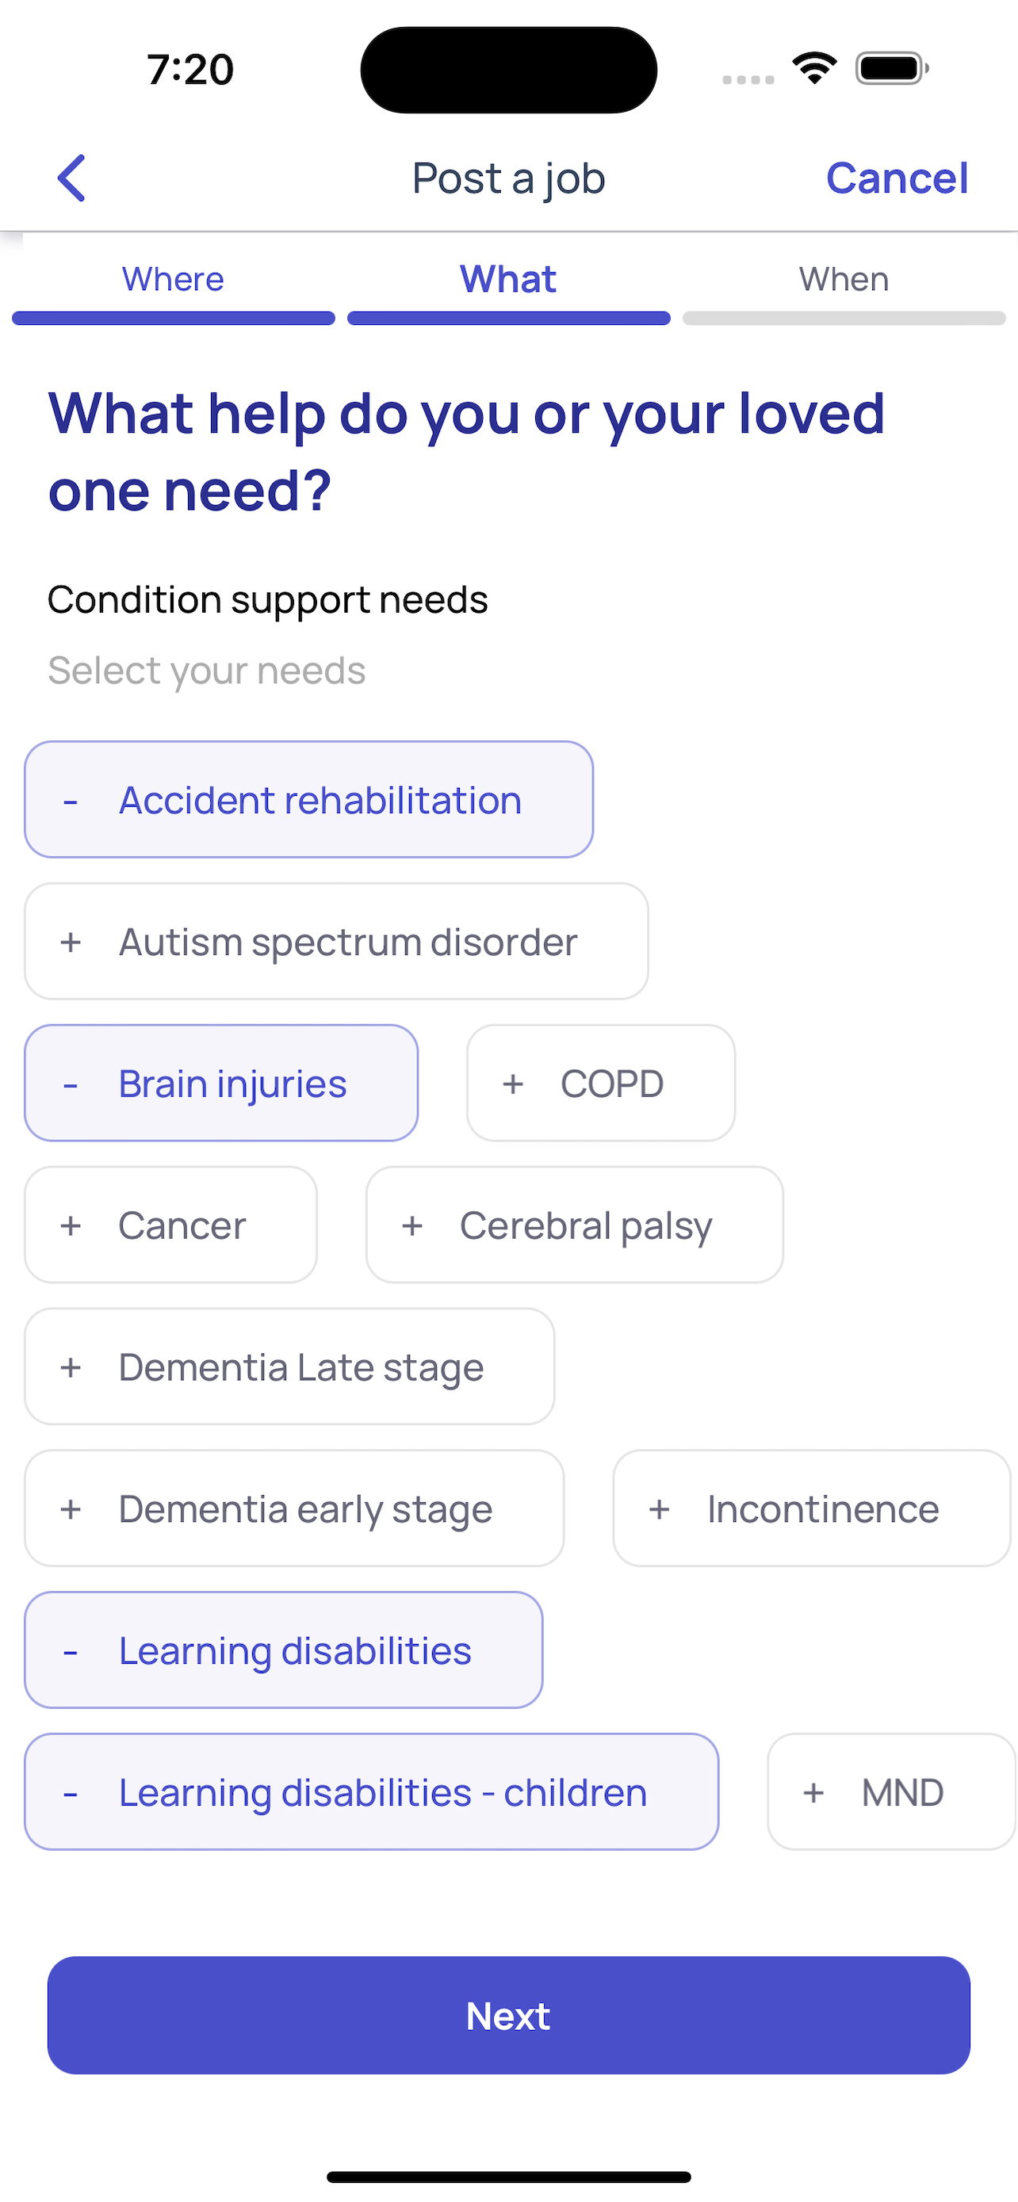Viewport: 1018px width, 2202px height.
Task: Select Dementia Late stage need
Action: pos(289,1366)
